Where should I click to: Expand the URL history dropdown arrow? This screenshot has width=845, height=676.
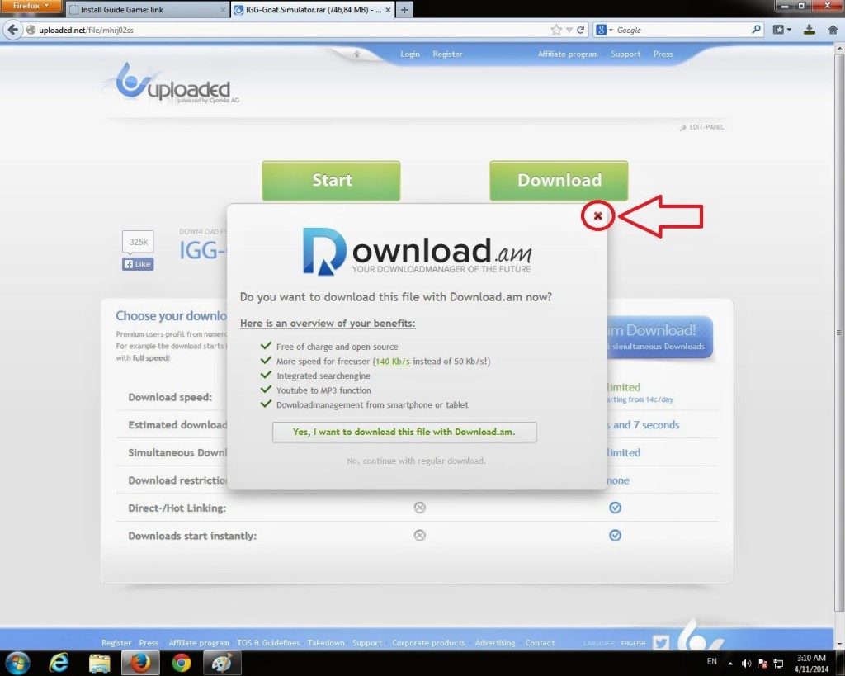569,31
